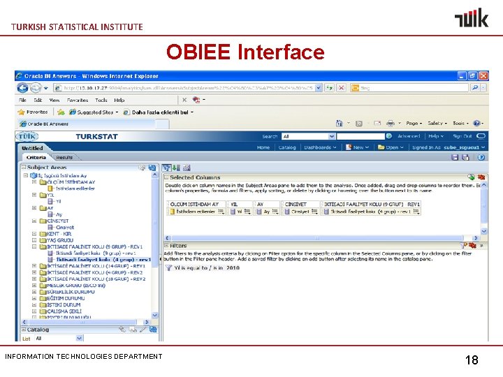This screenshot has width=503, height=377.
Task: Click the browser Back arrow button
Action: (x=22, y=87)
